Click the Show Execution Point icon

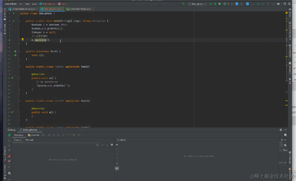[43, 135]
